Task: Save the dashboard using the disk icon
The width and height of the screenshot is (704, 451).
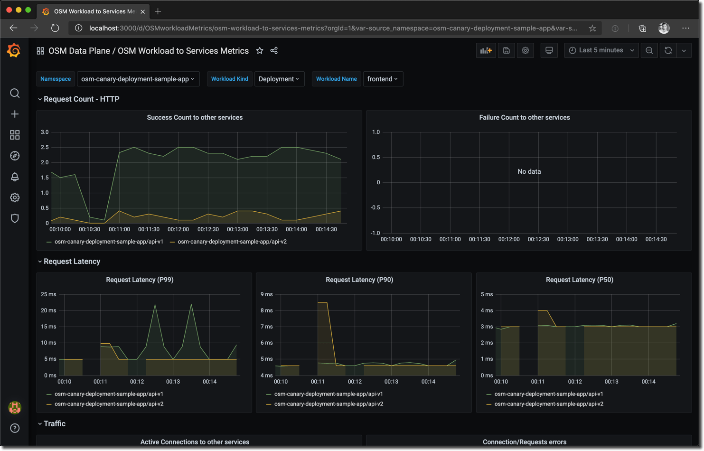Action: tap(506, 50)
